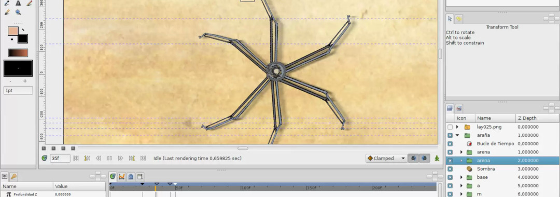Screen dimensions: 560x197
Task: Select the Zoom tool in toolbox
Action: 18,12
